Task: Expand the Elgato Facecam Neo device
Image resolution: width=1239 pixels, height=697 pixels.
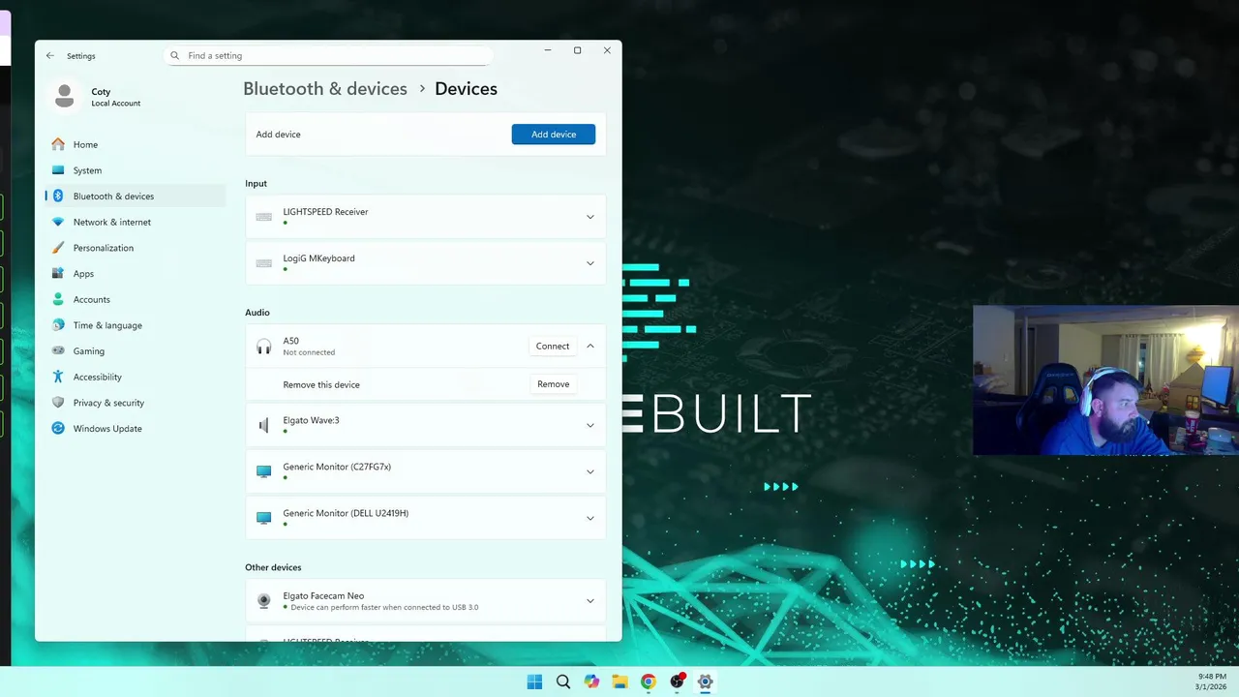Action: (x=590, y=601)
